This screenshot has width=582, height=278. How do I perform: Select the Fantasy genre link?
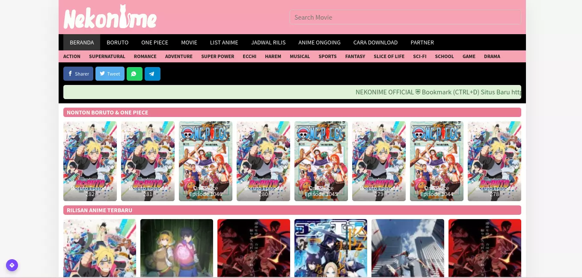355,56
